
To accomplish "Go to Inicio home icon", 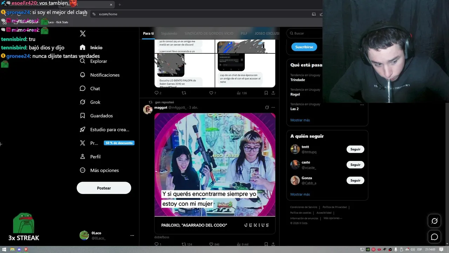I will click(82, 47).
